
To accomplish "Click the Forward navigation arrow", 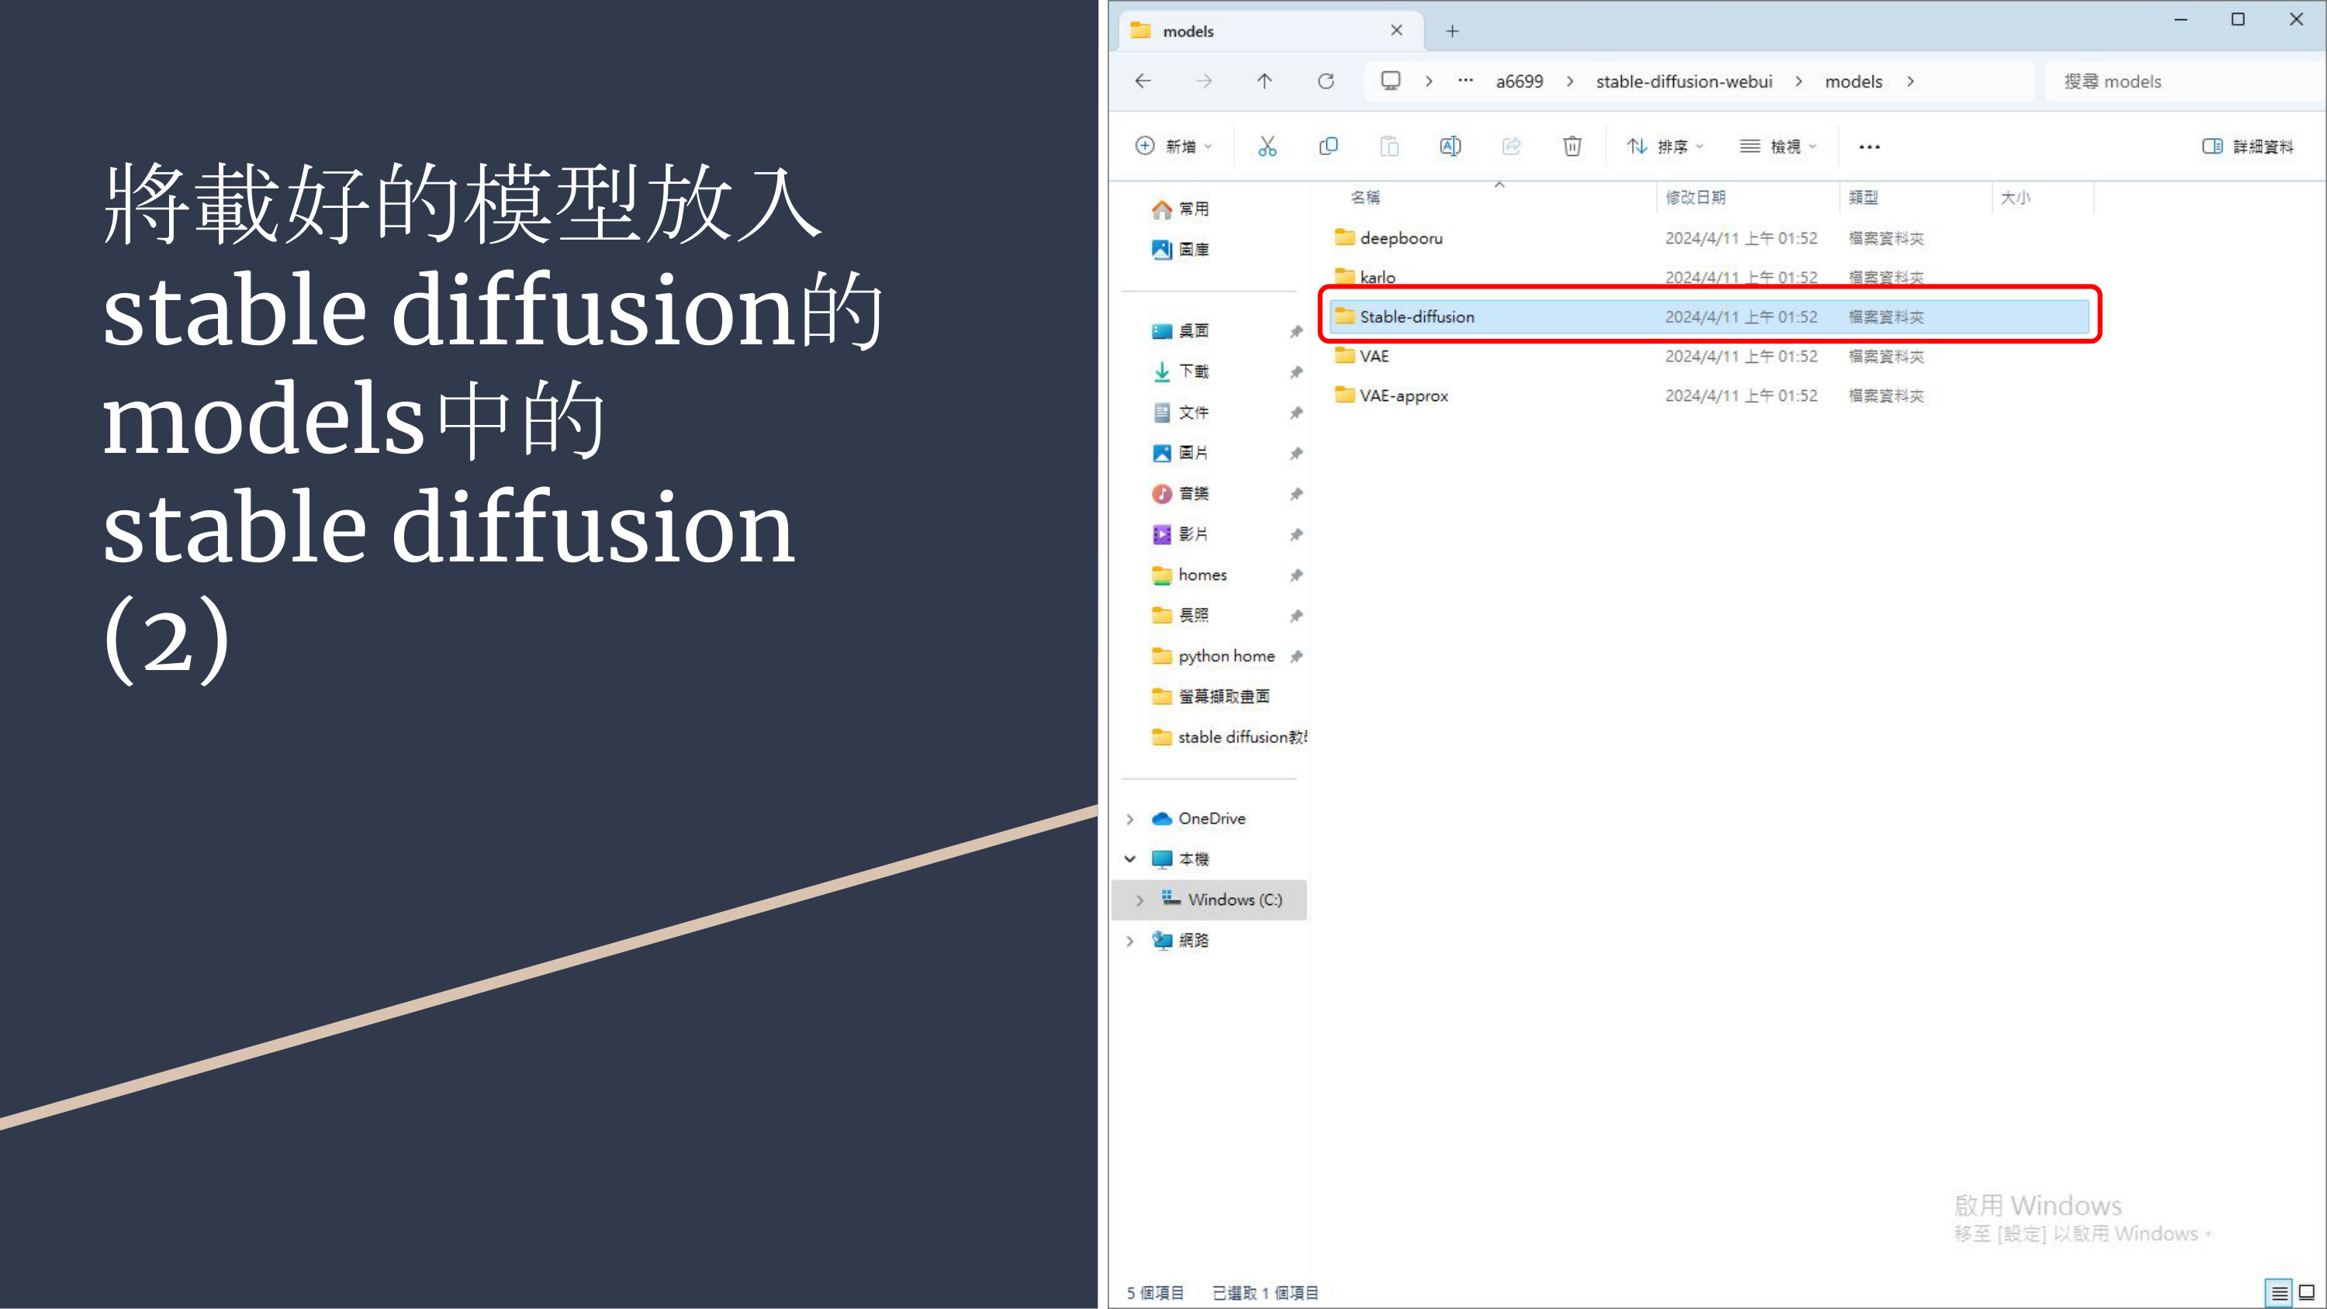I will click(x=1204, y=81).
